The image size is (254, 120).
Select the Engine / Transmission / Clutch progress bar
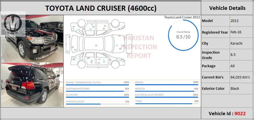pos(97,85)
